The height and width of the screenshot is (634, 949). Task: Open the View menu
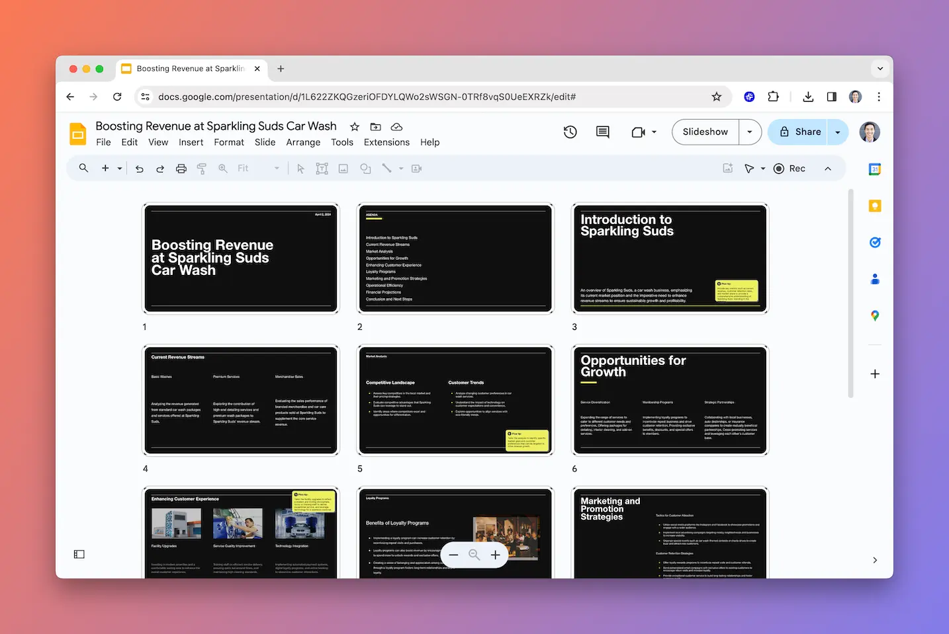(x=158, y=142)
